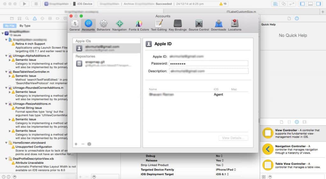Click the View Details button

233,138
